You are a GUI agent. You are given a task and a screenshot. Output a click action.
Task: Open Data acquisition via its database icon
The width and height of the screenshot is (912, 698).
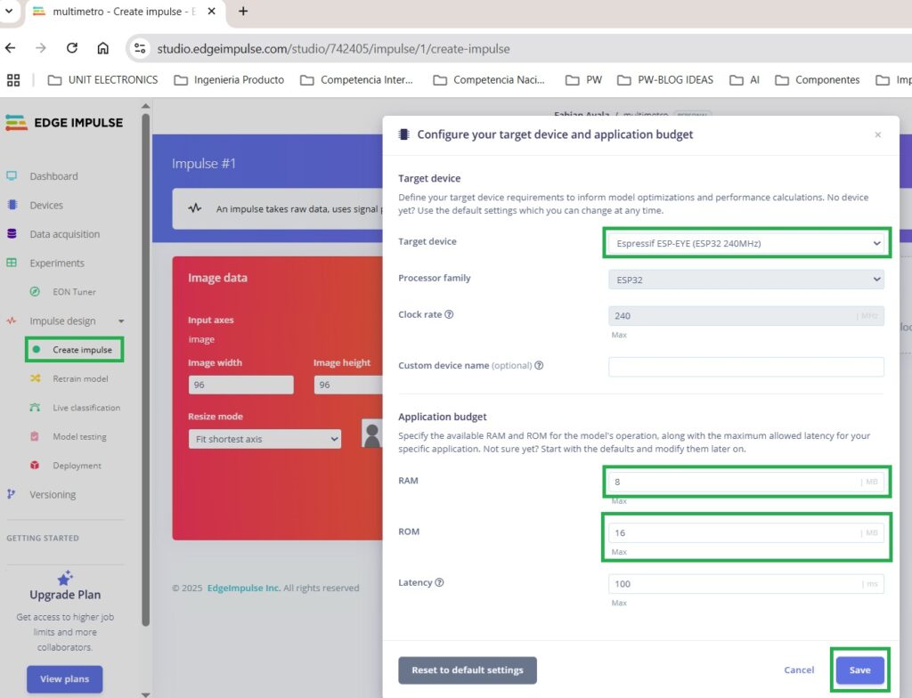point(12,234)
